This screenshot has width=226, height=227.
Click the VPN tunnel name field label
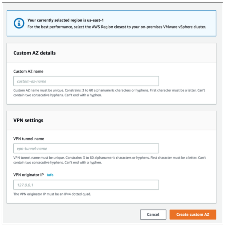point(29,139)
